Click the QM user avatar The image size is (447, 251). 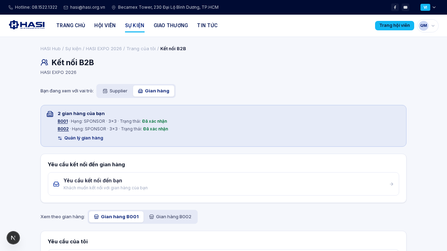coord(424,25)
